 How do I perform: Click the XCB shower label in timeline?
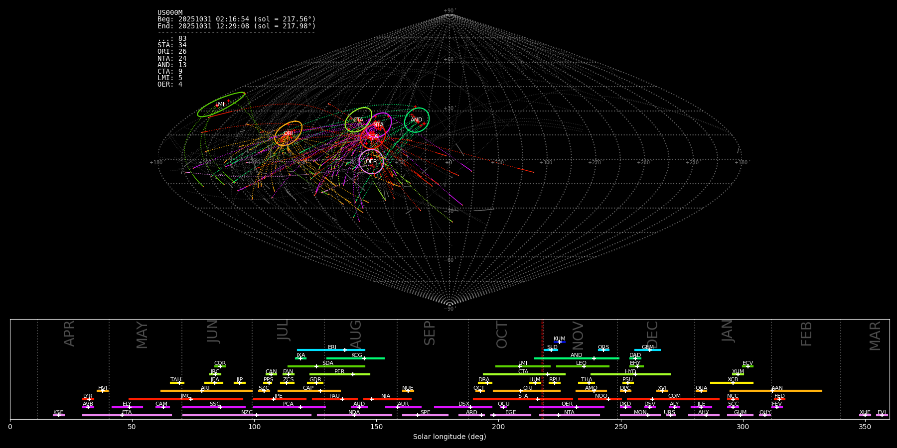pos(733,380)
